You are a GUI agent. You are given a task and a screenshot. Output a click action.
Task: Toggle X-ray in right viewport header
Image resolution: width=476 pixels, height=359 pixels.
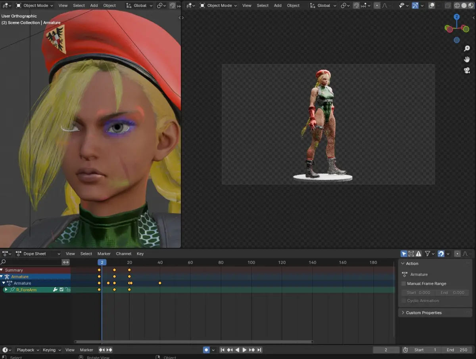tap(447, 6)
